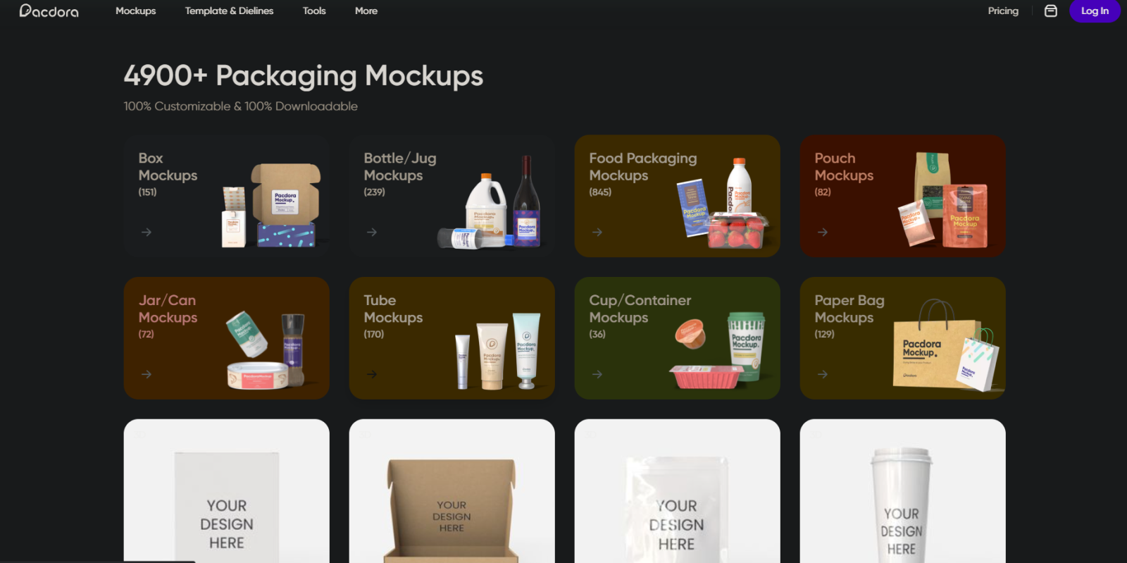Click the arrow in Bottle/Jug Mockups card
Viewport: 1127px width, 563px height.
(x=372, y=232)
